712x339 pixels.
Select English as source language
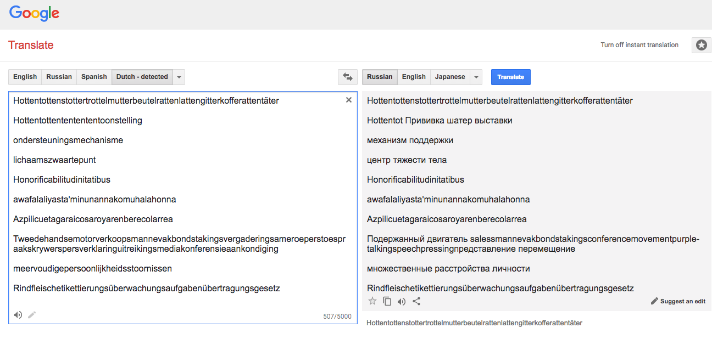(x=25, y=77)
